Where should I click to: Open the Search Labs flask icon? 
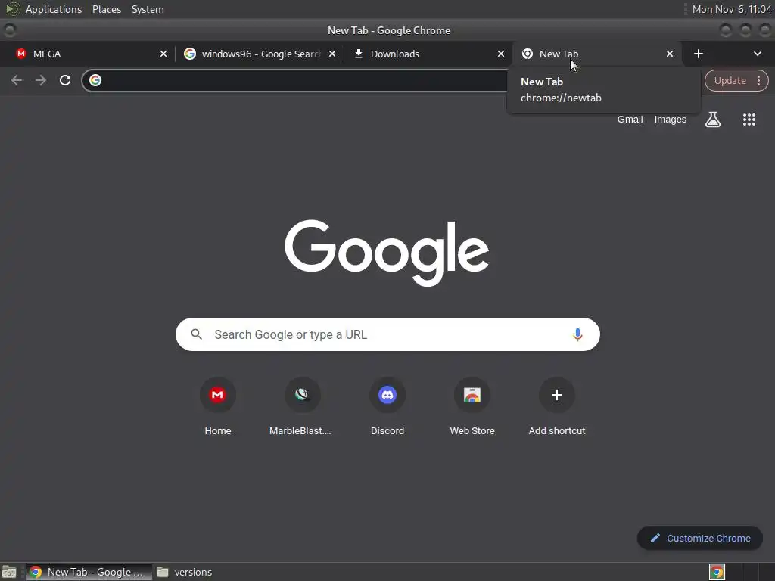(712, 120)
